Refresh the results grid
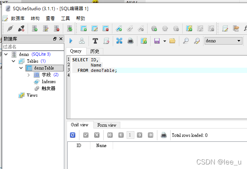Screen dimensions: 247x169 coord(73,135)
